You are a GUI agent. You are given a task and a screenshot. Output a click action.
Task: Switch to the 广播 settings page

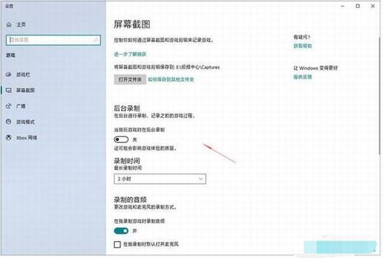point(21,106)
